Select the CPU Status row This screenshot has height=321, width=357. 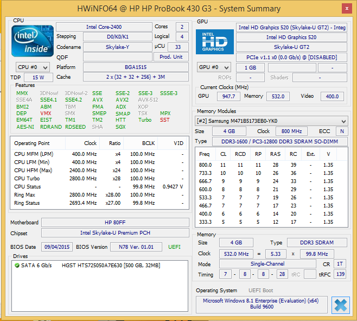pyautogui.click(x=99, y=187)
